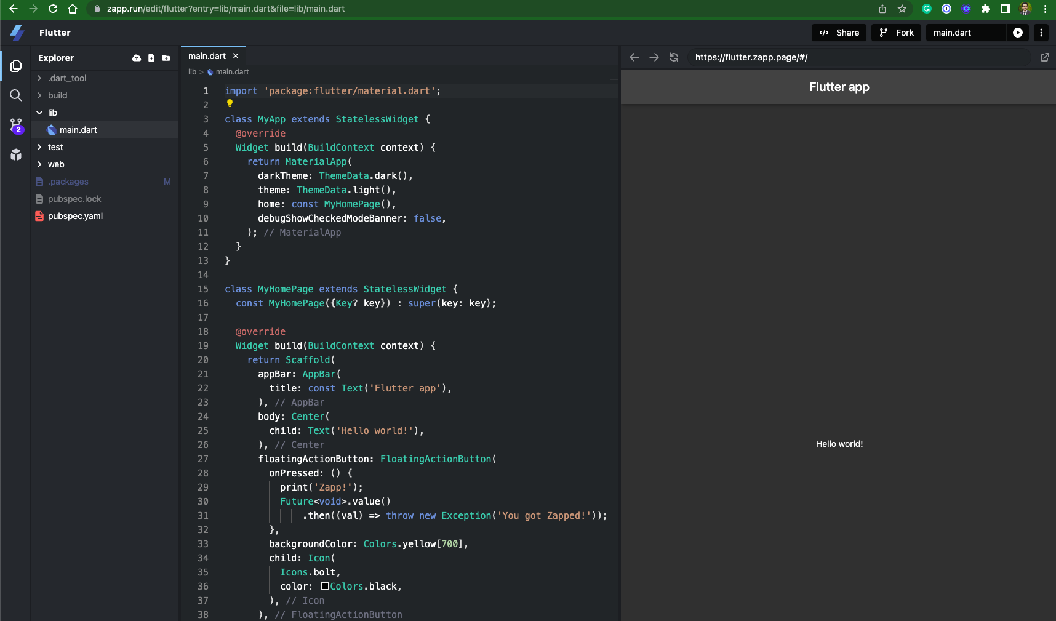Open the Grammarly extension icon
The image size is (1056, 621).
(927, 9)
